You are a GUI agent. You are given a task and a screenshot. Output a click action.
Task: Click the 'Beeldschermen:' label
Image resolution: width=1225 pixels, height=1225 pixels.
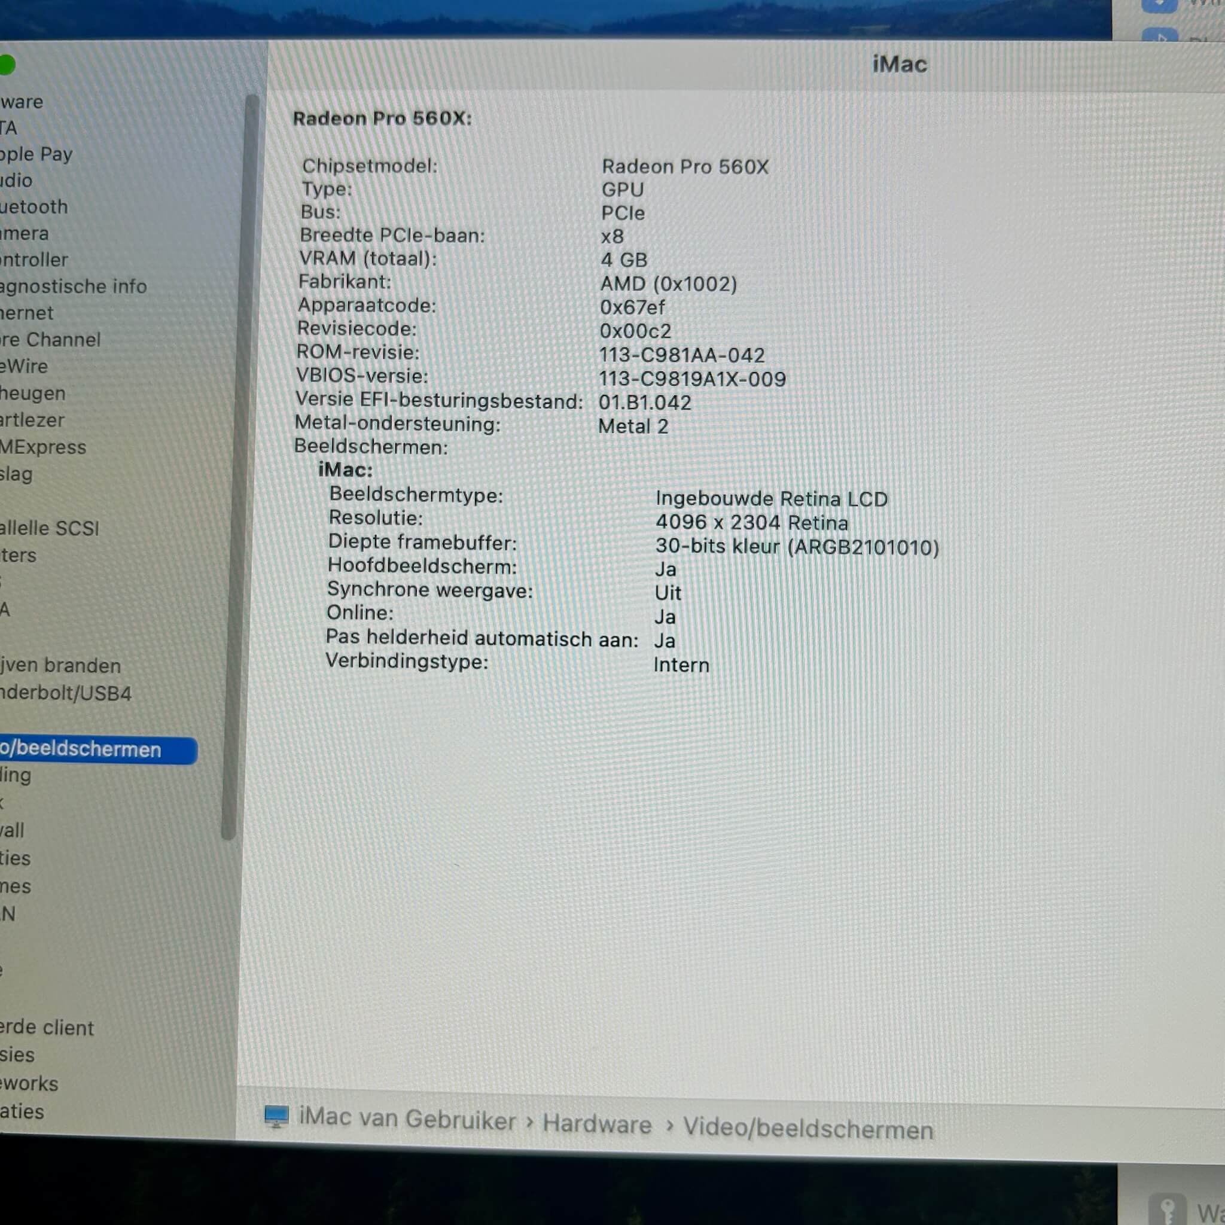(x=371, y=447)
